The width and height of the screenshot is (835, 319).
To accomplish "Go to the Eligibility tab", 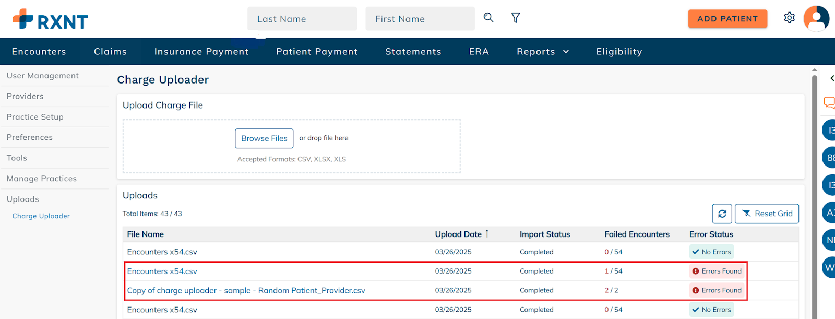I will (619, 52).
